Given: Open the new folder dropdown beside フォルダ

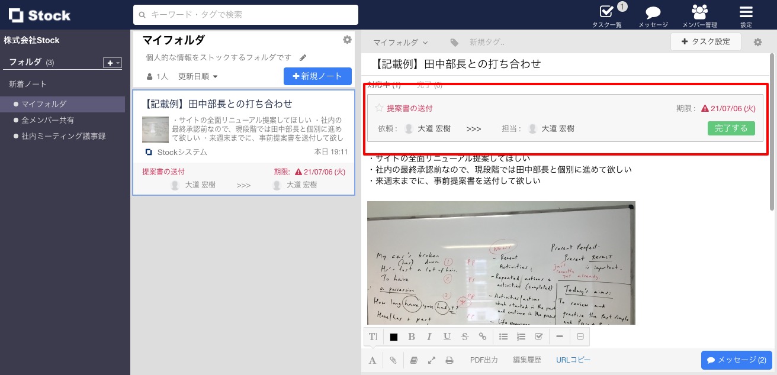Looking at the screenshot, I should [112, 63].
